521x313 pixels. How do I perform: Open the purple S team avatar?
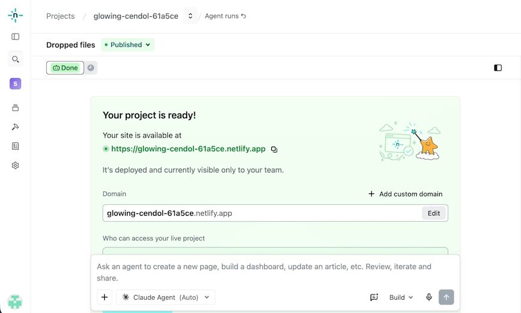[x=15, y=84]
